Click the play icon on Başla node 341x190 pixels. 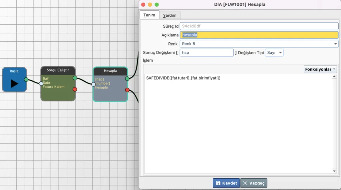pyautogui.click(x=14, y=83)
